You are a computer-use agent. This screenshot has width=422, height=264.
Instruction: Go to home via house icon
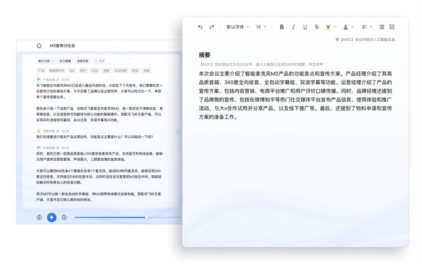click(x=39, y=45)
